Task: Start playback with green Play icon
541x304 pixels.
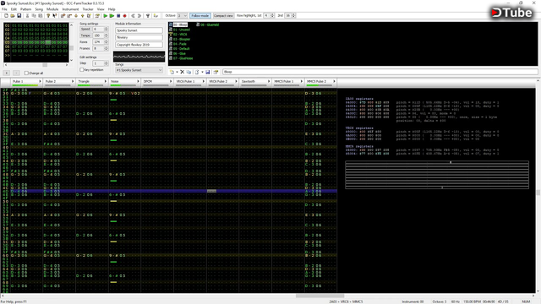Action: pos(106,16)
